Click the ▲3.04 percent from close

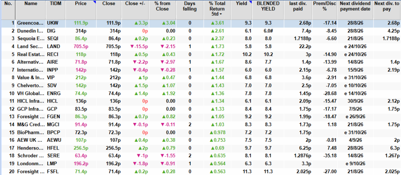(168, 23)
